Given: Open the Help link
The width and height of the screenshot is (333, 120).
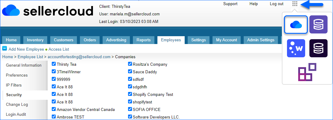Looking at the screenshot, I should point(254,4).
